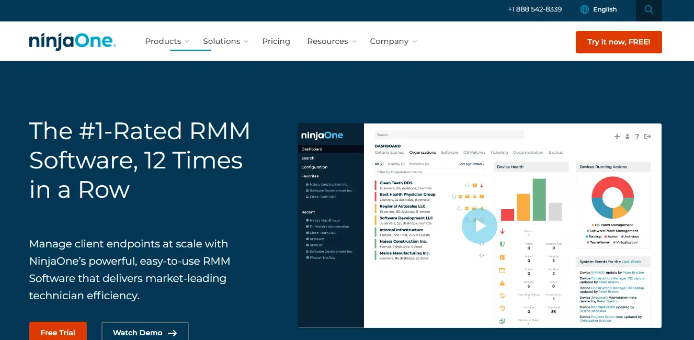Click the Last Week link in System Events
Screen dimensions: 694x340
coord(631,262)
